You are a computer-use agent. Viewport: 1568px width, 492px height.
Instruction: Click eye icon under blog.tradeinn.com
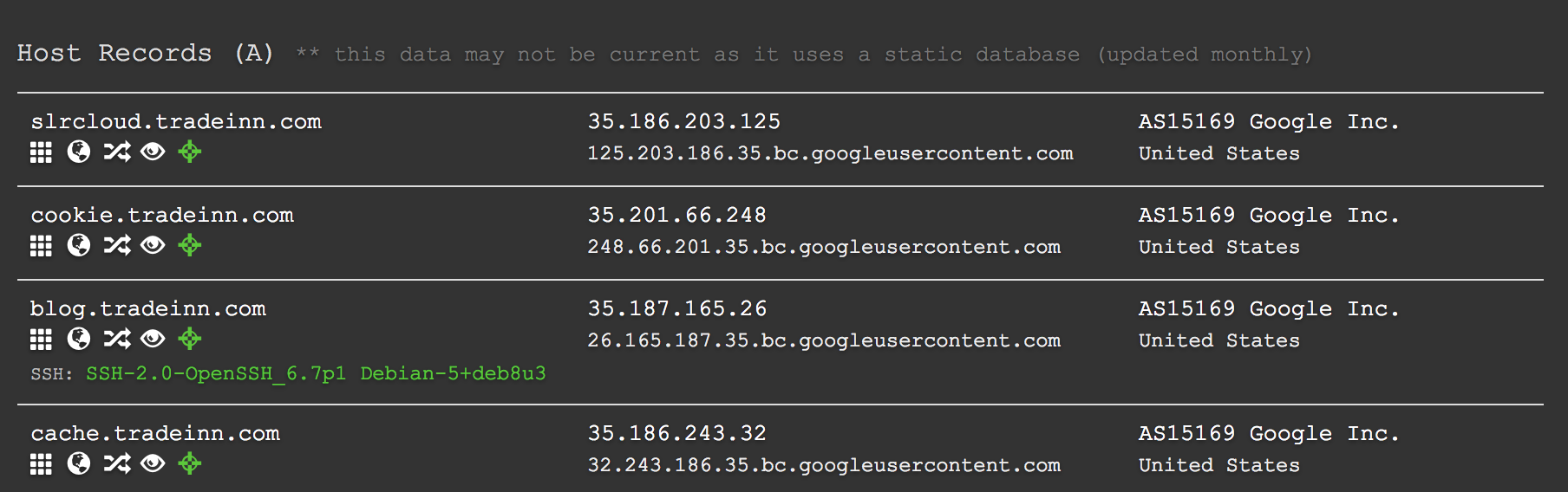(153, 340)
